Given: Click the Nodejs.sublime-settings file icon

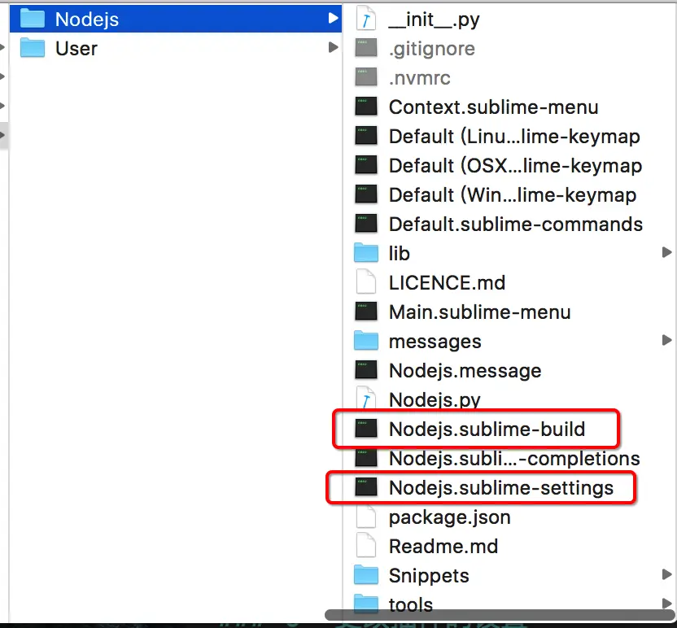Looking at the screenshot, I should 365,486.
